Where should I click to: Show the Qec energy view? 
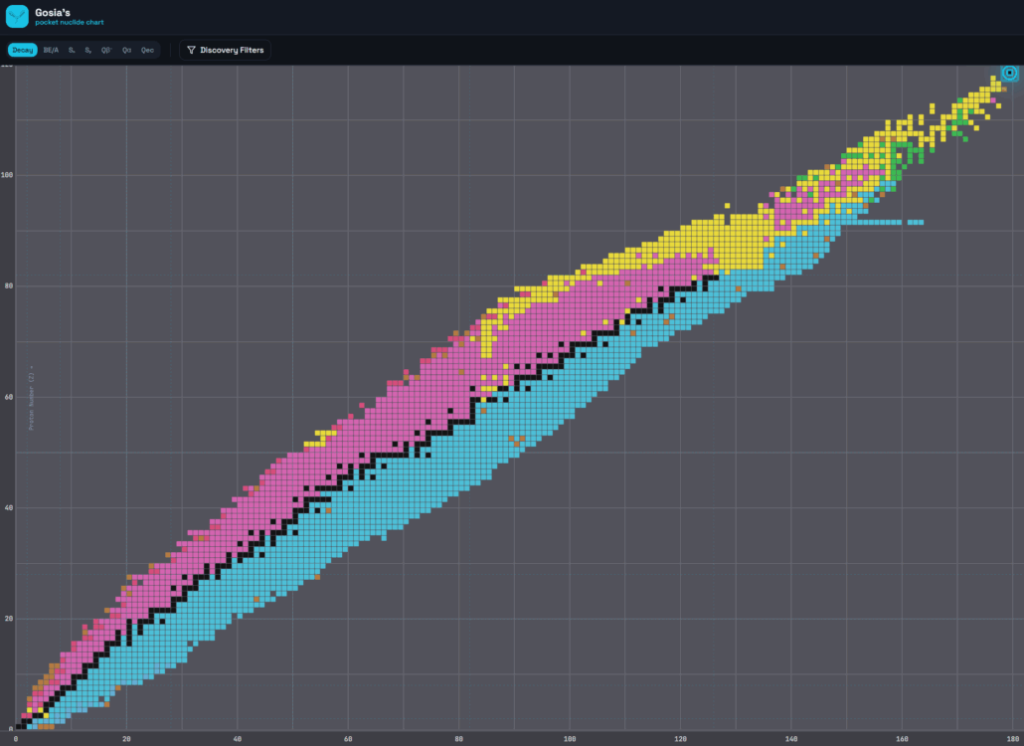[x=147, y=50]
